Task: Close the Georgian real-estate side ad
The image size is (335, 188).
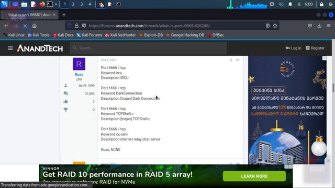Action: (325, 58)
